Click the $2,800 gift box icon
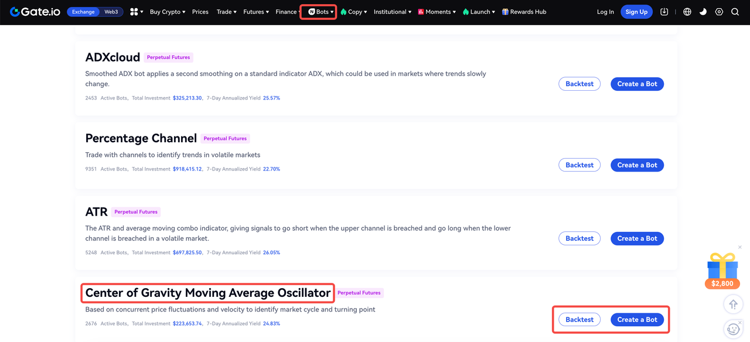The height and width of the screenshot is (342, 750). click(x=722, y=270)
